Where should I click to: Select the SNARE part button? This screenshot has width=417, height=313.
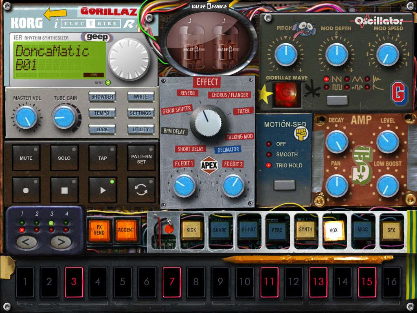[x=219, y=230]
